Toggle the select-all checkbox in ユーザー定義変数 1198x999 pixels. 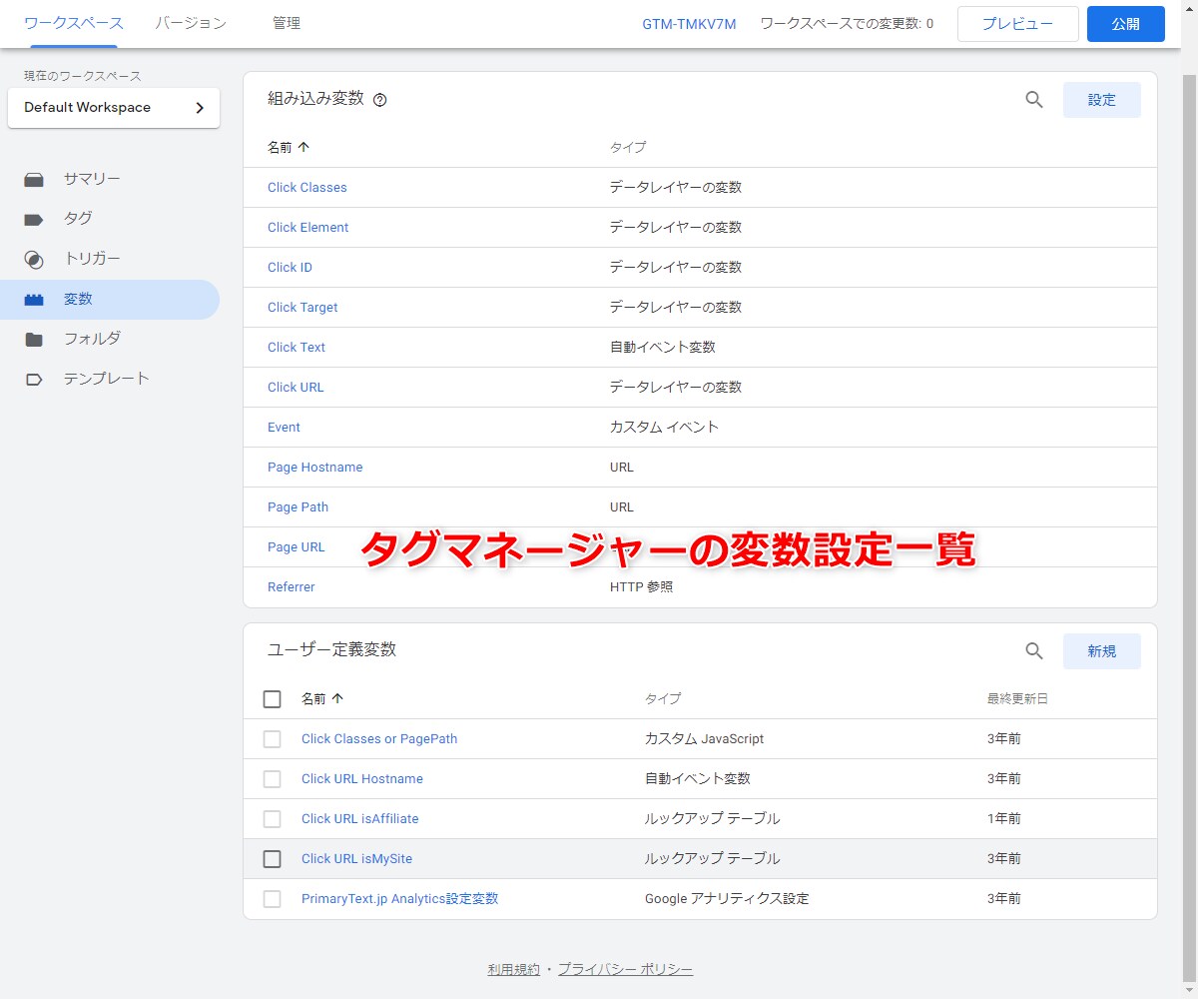pos(272,699)
